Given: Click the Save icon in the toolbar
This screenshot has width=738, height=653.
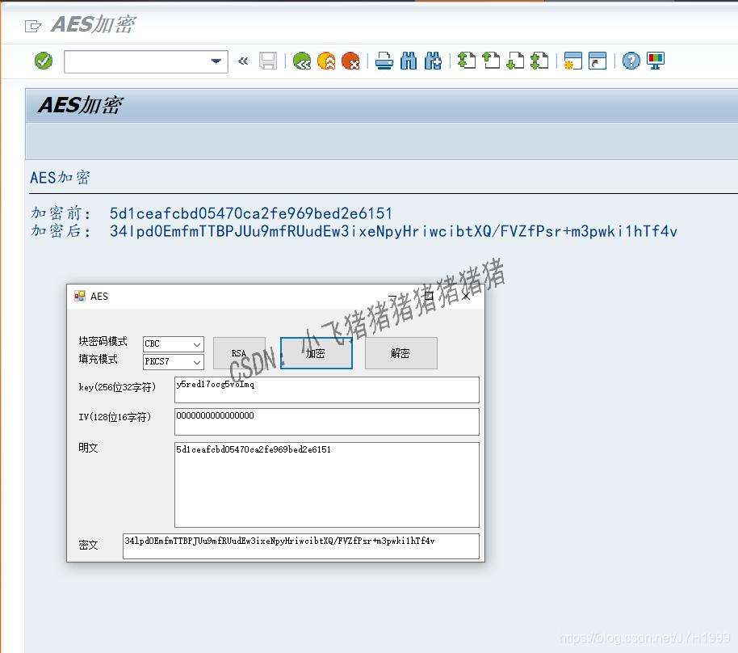Looking at the screenshot, I should click(x=268, y=61).
